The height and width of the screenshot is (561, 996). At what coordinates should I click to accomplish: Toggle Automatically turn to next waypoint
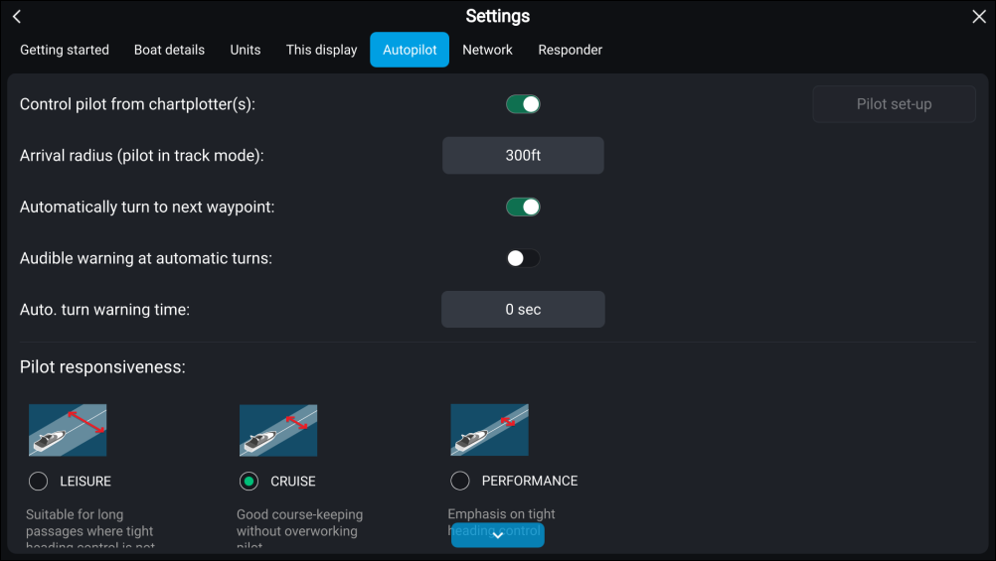pyautogui.click(x=523, y=207)
